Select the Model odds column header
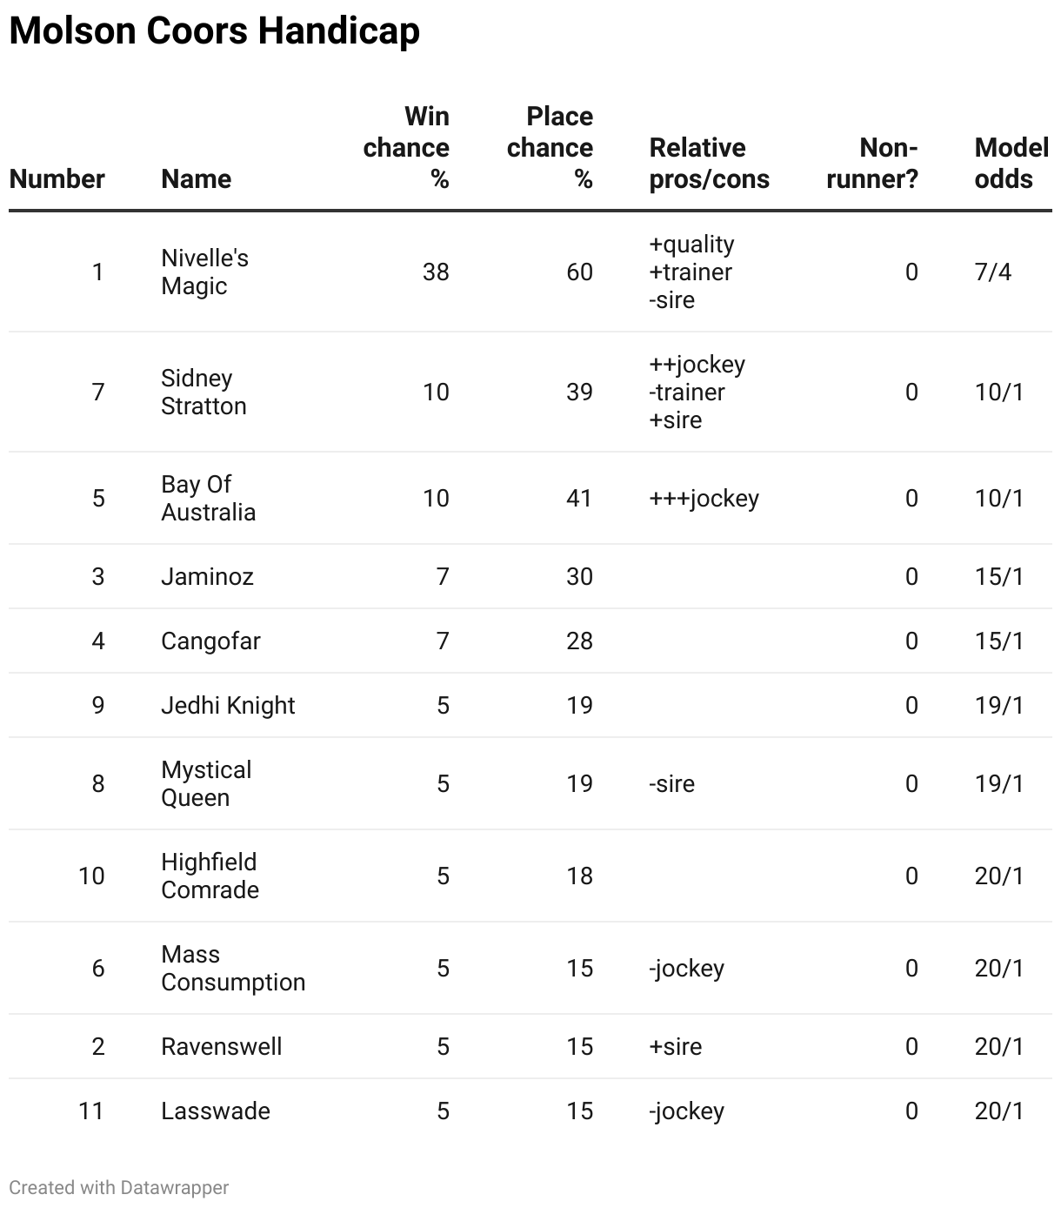1061x1208 pixels. [1011, 164]
